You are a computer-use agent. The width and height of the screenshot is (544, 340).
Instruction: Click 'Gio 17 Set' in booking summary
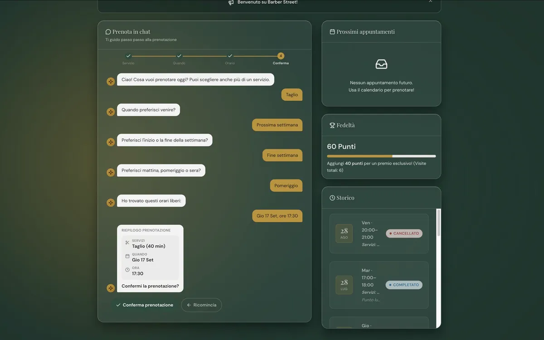tap(143, 260)
